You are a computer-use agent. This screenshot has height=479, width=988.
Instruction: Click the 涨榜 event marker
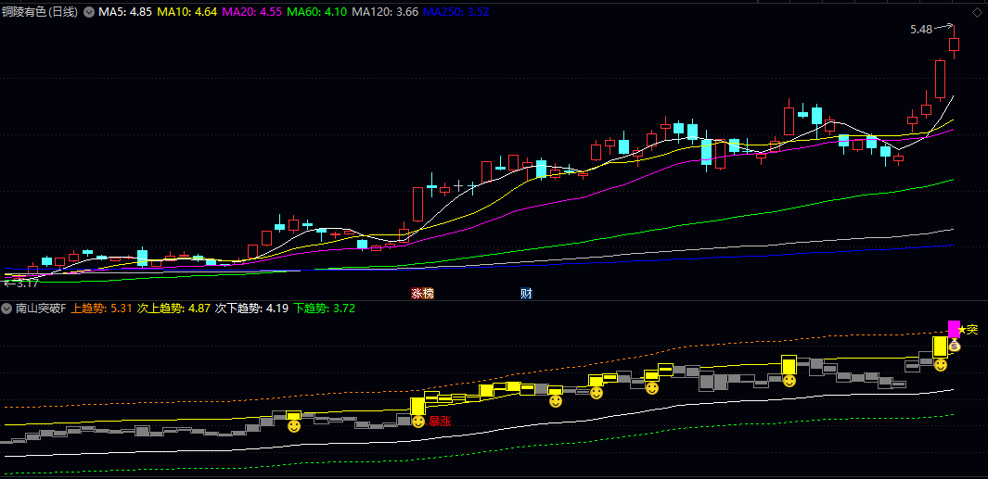[x=423, y=294]
